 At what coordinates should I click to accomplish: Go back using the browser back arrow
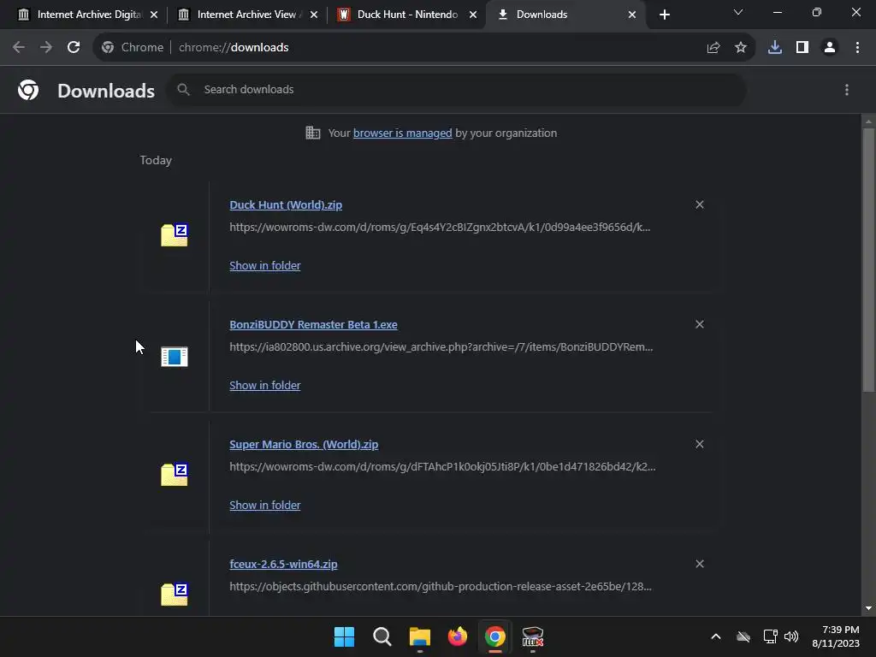[19, 48]
